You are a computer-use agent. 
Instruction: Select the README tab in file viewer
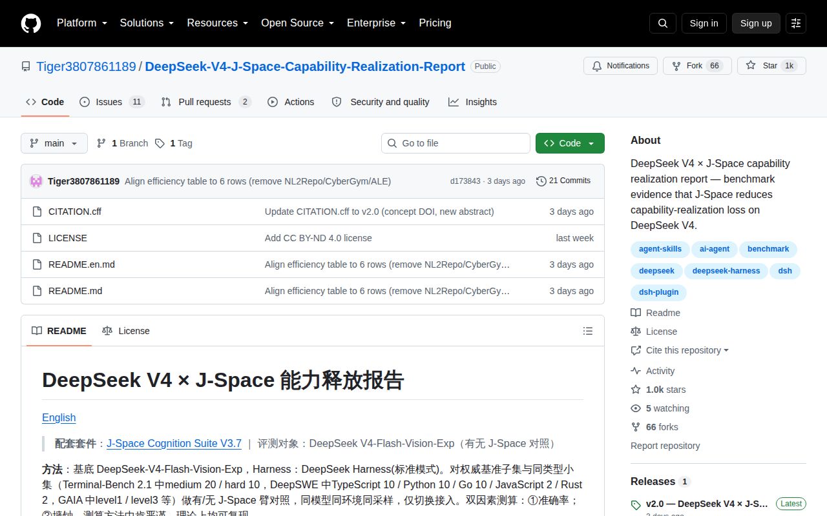point(59,331)
